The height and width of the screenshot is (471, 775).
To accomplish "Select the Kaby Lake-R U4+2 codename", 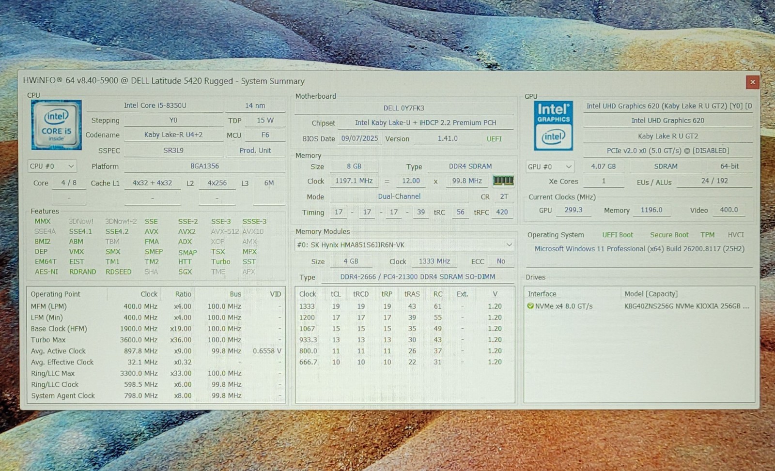I will tap(173, 135).
